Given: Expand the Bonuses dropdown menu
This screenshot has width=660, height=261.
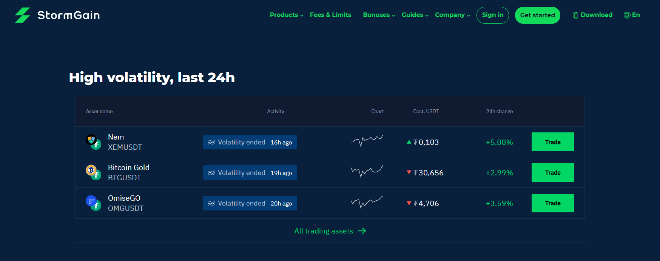Looking at the screenshot, I should coord(379,15).
